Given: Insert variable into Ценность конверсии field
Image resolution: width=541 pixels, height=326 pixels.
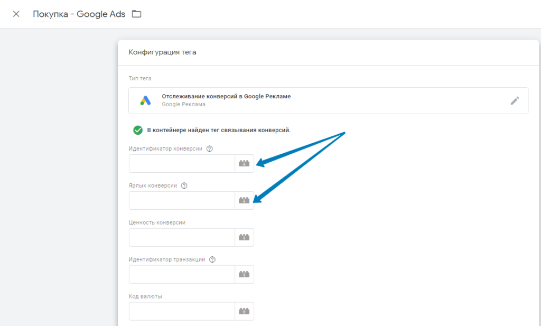Looking at the screenshot, I should click(244, 237).
